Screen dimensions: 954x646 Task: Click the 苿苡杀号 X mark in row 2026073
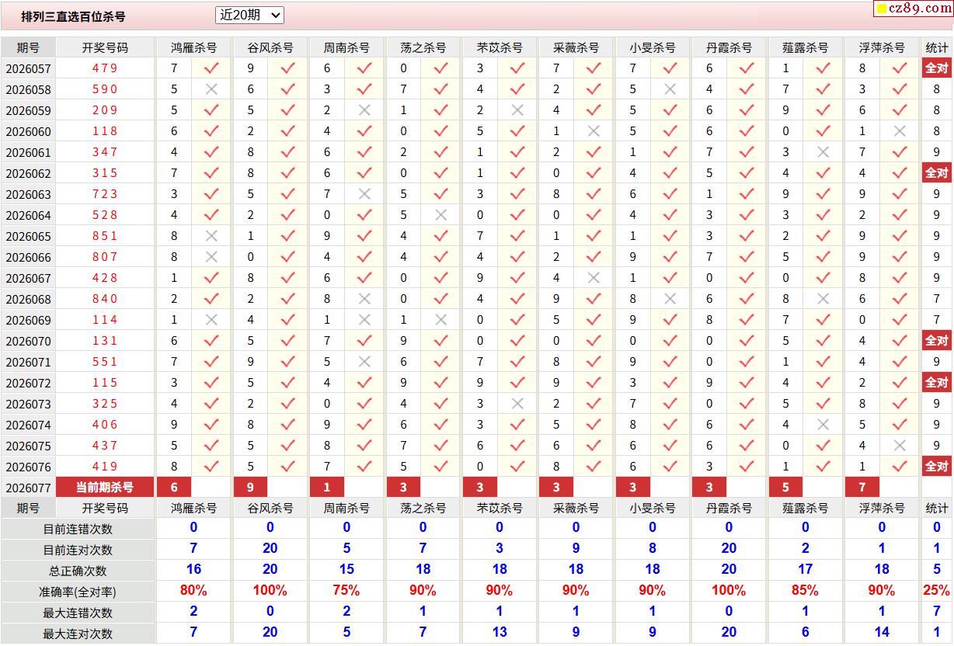click(x=517, y=404)
